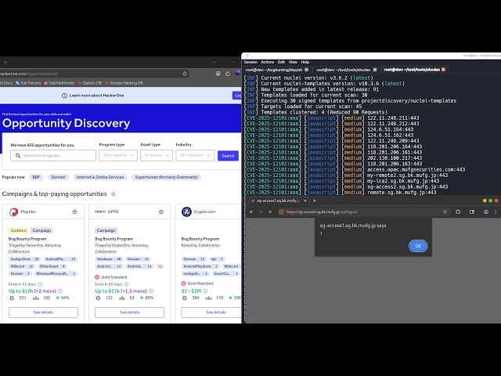Click the blue Search button
Viewport: 501px width, 376px height.
(x=228, y=156)
